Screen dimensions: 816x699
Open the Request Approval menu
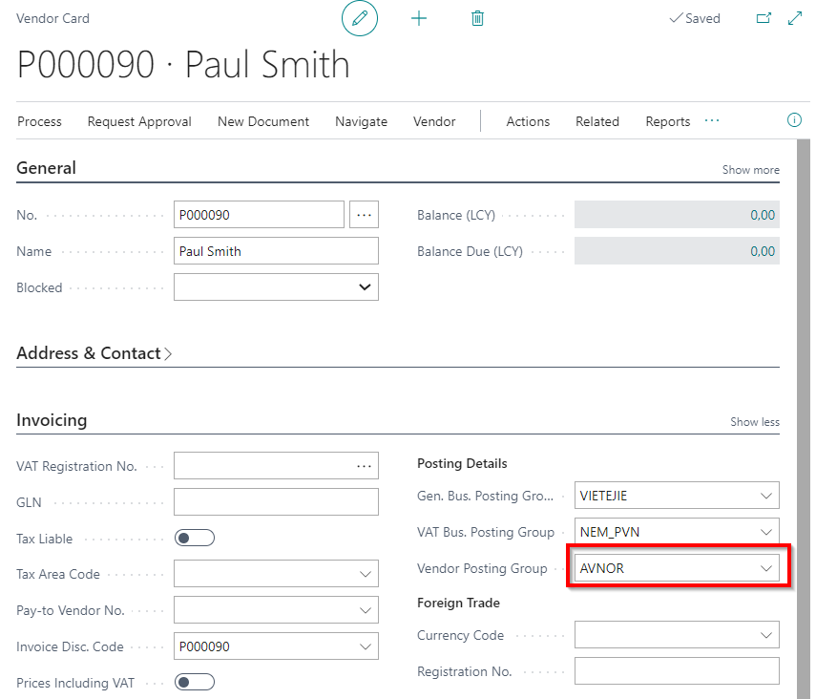139,121
